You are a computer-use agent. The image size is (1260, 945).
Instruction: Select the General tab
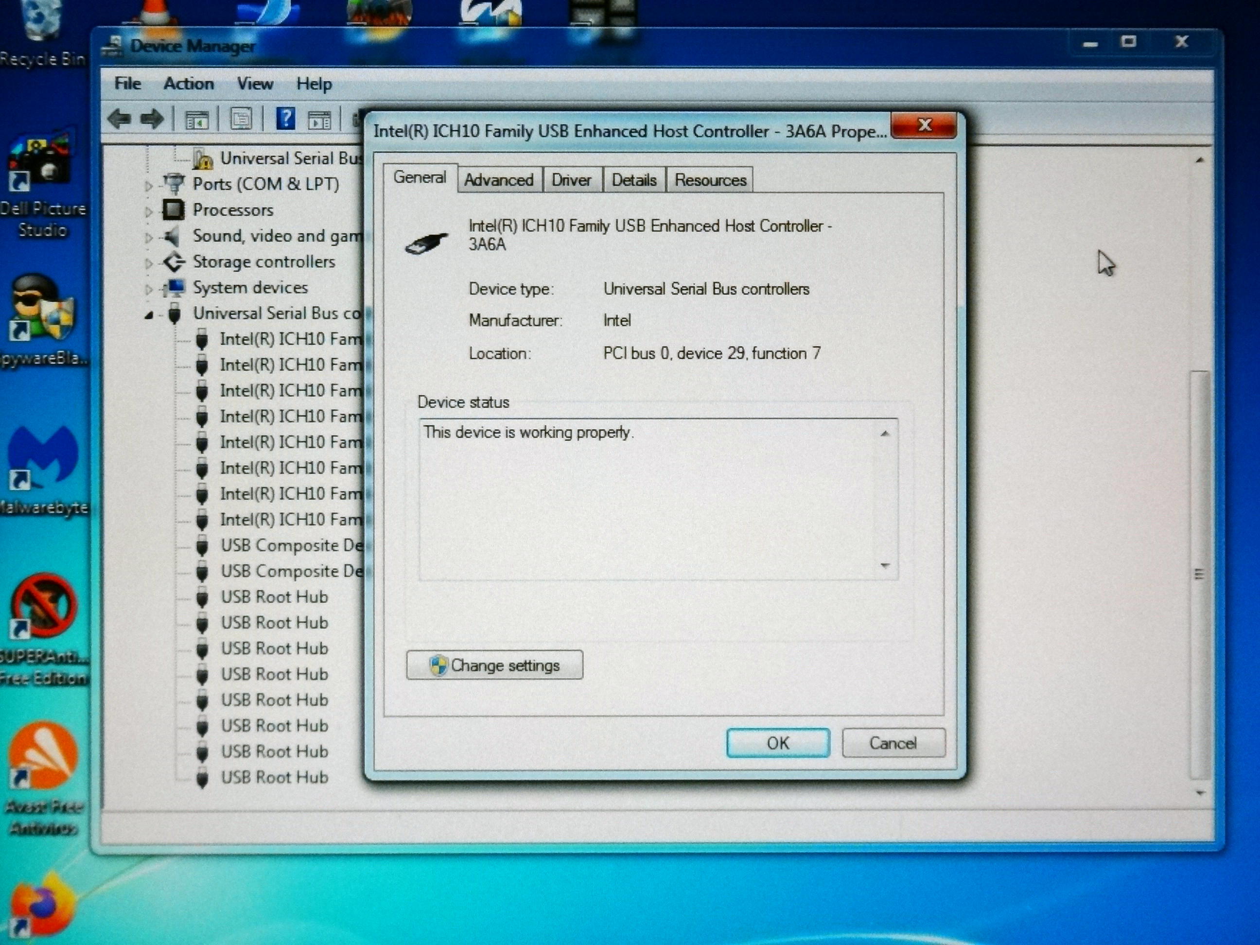tap(420, 178)
